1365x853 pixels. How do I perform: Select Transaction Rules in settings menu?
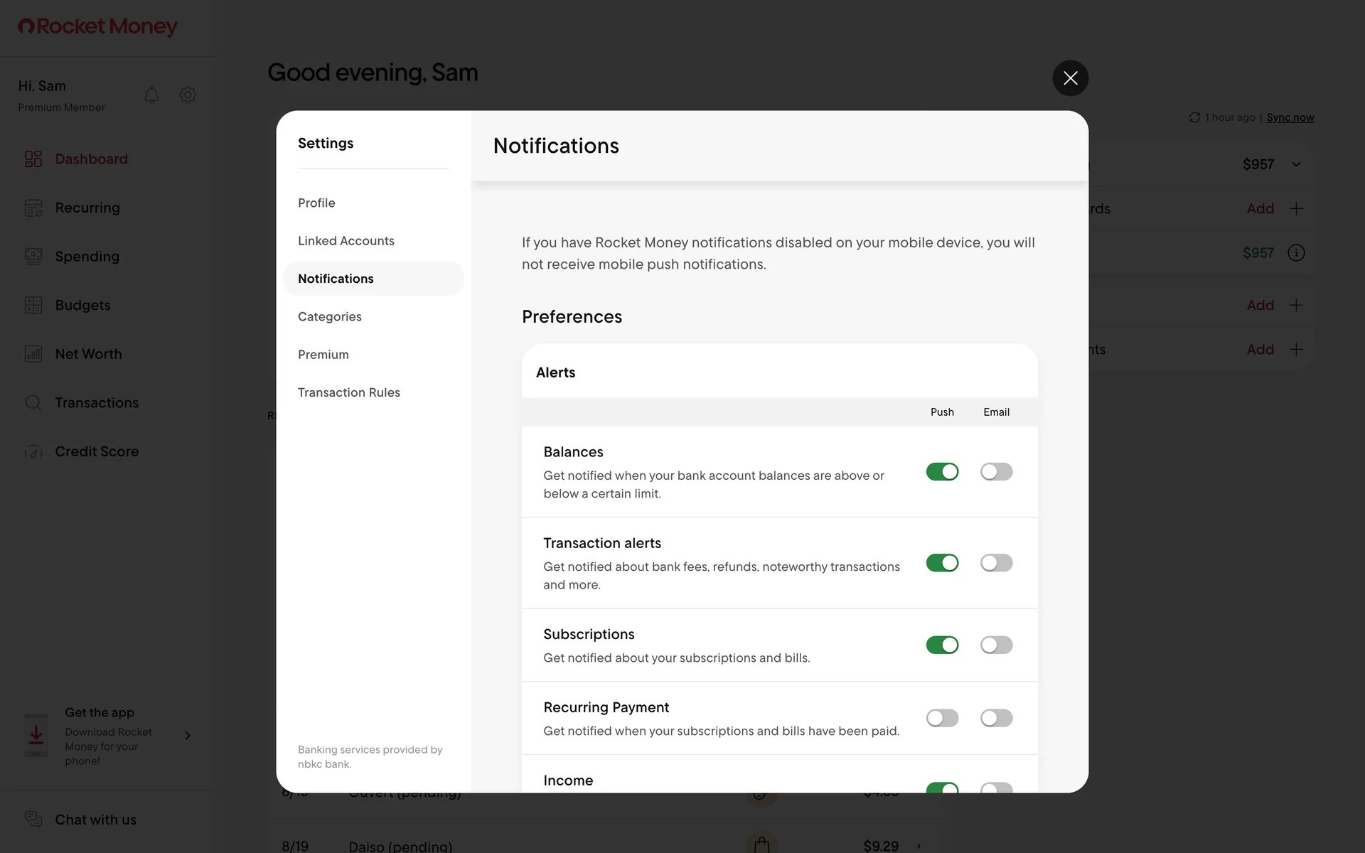(x=349, y=392)
